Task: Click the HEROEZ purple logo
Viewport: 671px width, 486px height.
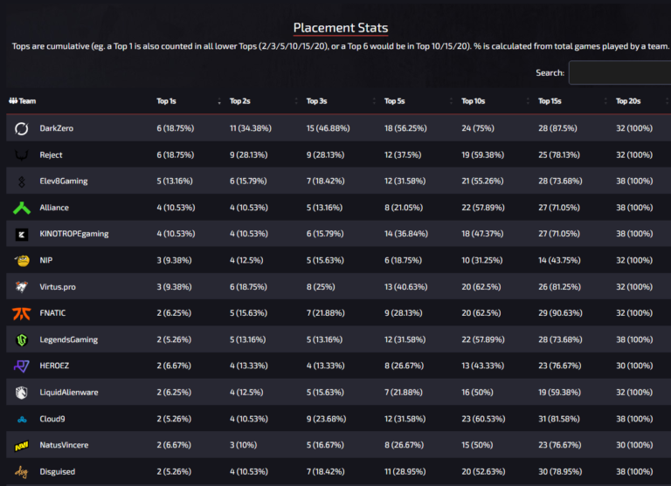Action: (22, 366)
